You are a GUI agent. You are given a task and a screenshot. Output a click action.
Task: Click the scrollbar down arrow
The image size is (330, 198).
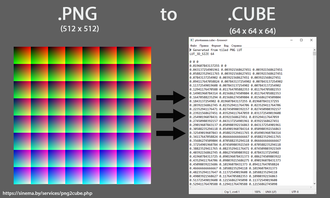[x=314, y=184]
